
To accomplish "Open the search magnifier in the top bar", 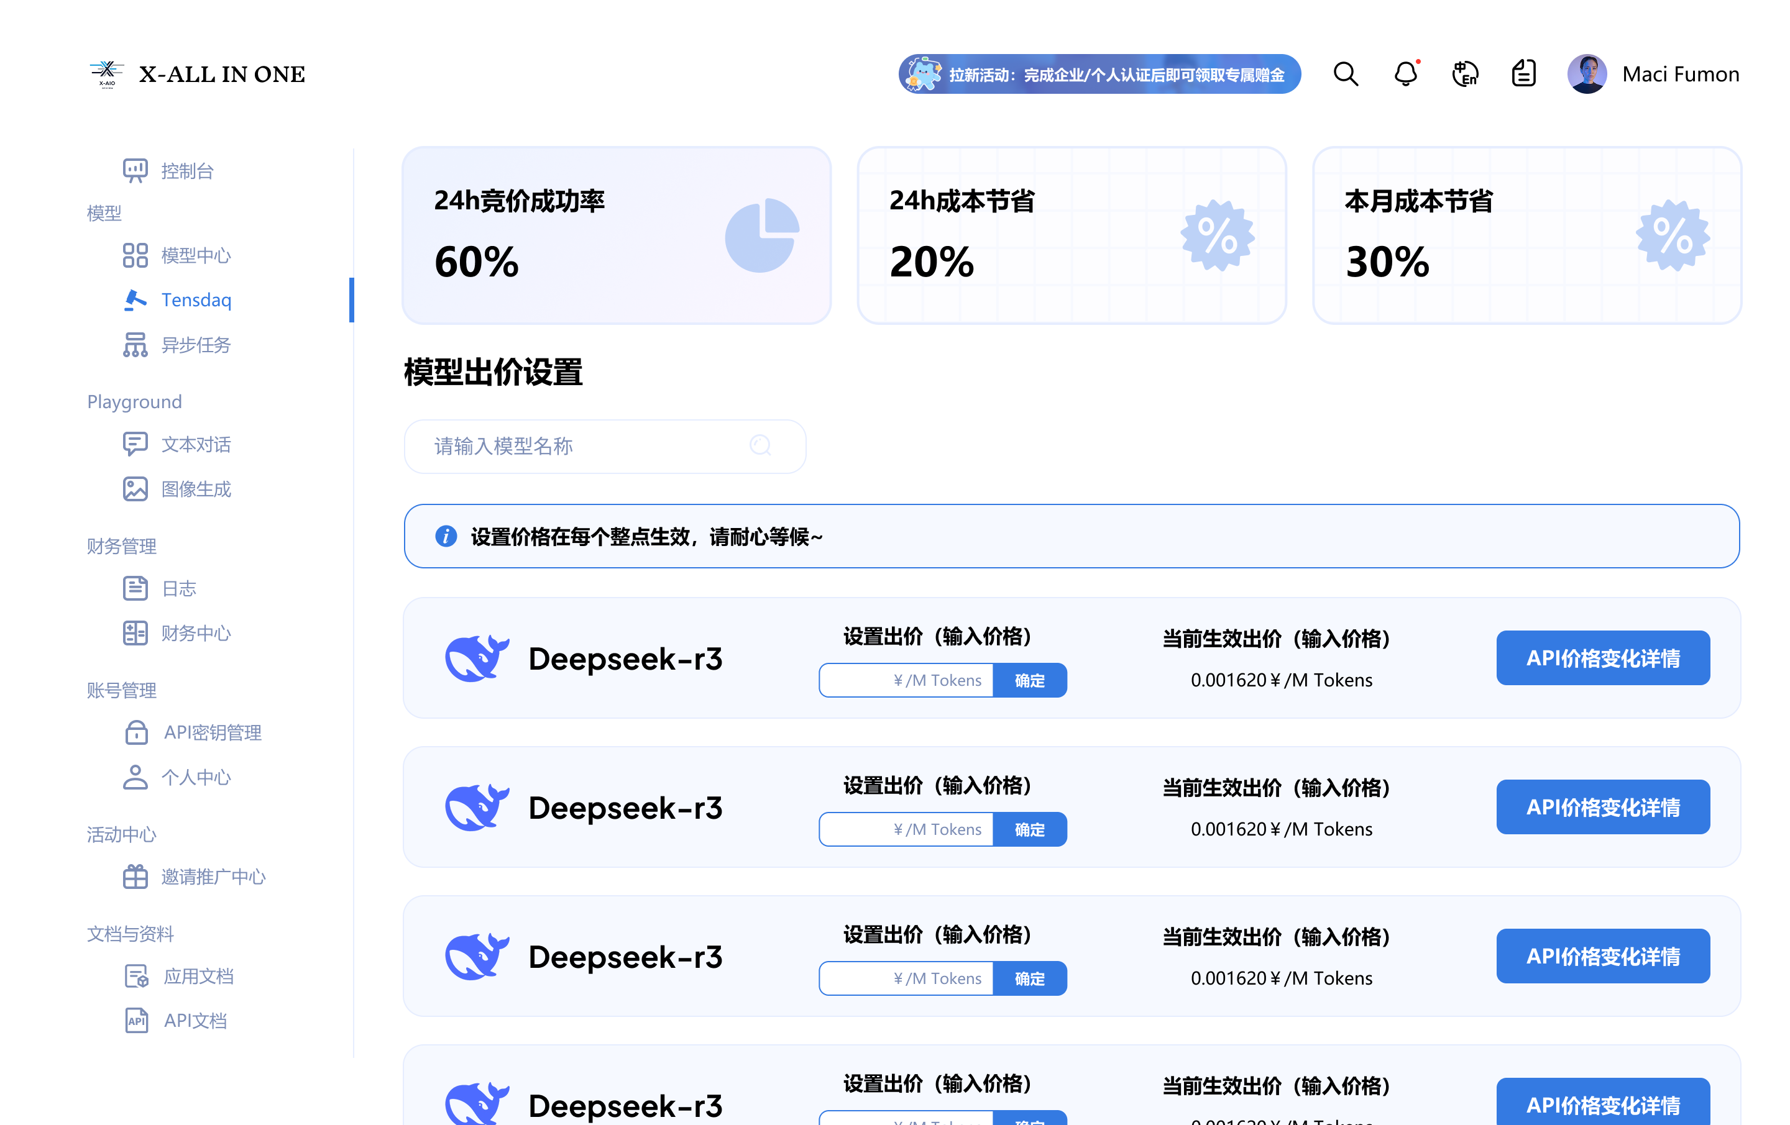I will [x=1346, y=73].
